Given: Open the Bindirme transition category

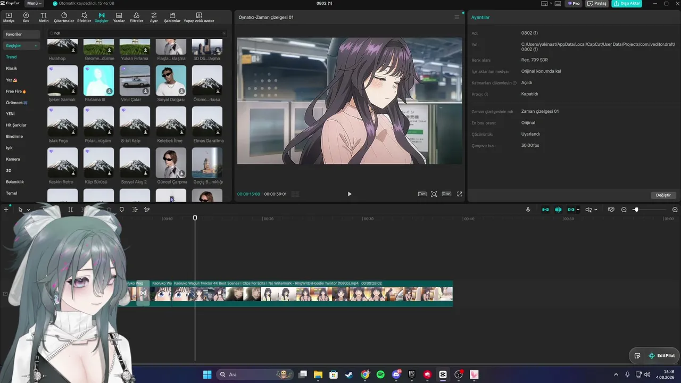Looking at the screenshot, I should pos(14,137).
